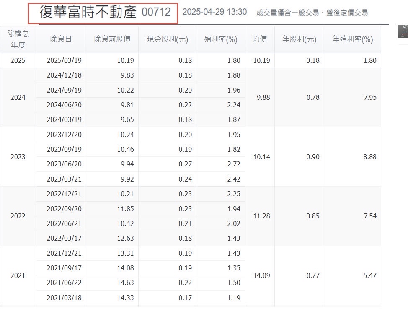This screenshot has width=408, height=309.
Task: Click the 9.83 pre-dividend price
Action: [127, 75]
